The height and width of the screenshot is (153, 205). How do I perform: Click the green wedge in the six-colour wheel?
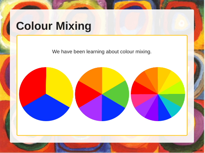coord(117,94)
